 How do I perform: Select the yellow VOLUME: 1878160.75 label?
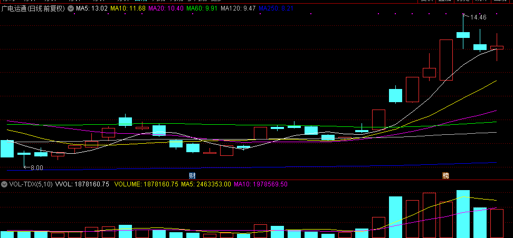pos(146,184)
